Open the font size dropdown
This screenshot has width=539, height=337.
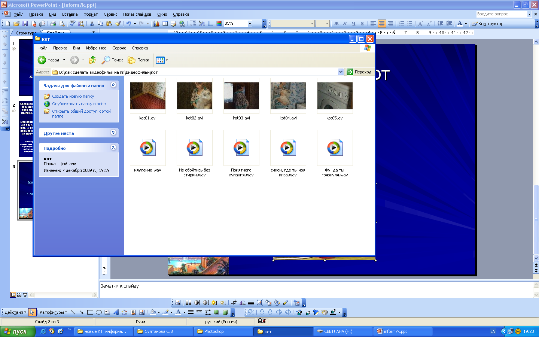coord(327,24)
